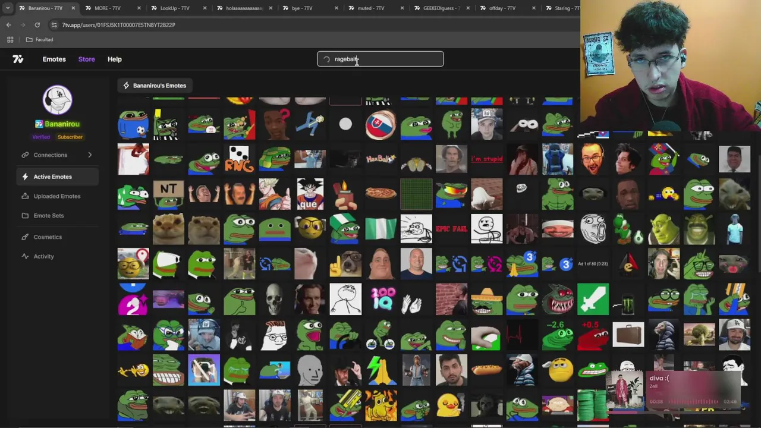This screenshot has width=761, height=428.
Task: Open the browser apps grid icon
Action: point(10,40)
